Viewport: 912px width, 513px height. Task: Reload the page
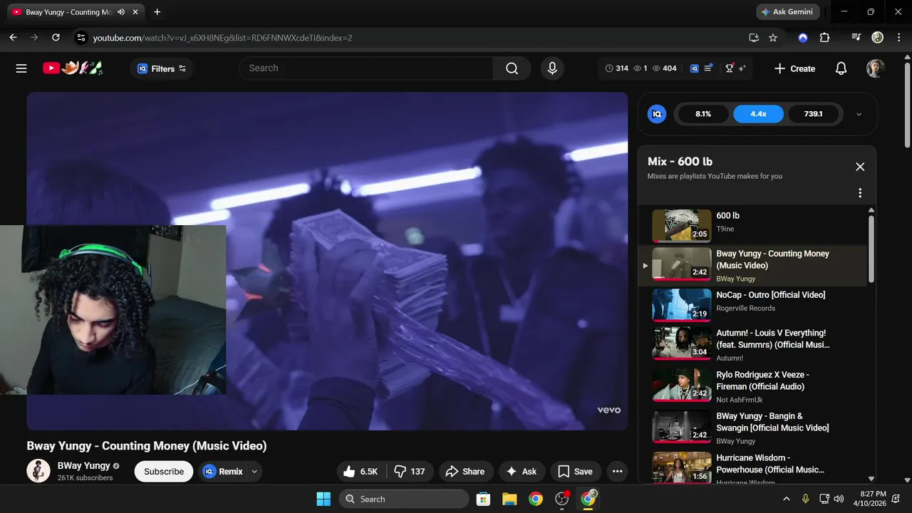click(56, 38)
